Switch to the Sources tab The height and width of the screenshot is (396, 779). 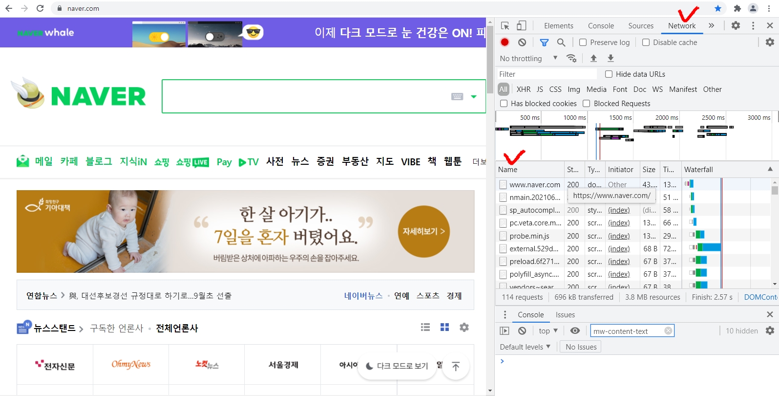[641, 26]
